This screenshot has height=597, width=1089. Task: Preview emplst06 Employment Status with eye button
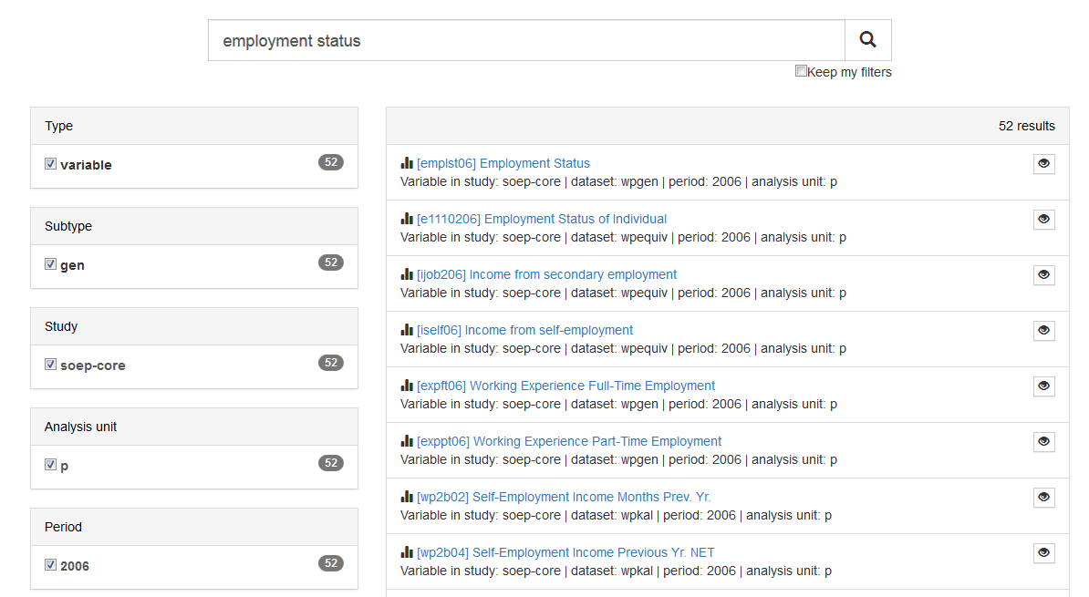[x=1043, y=164]
